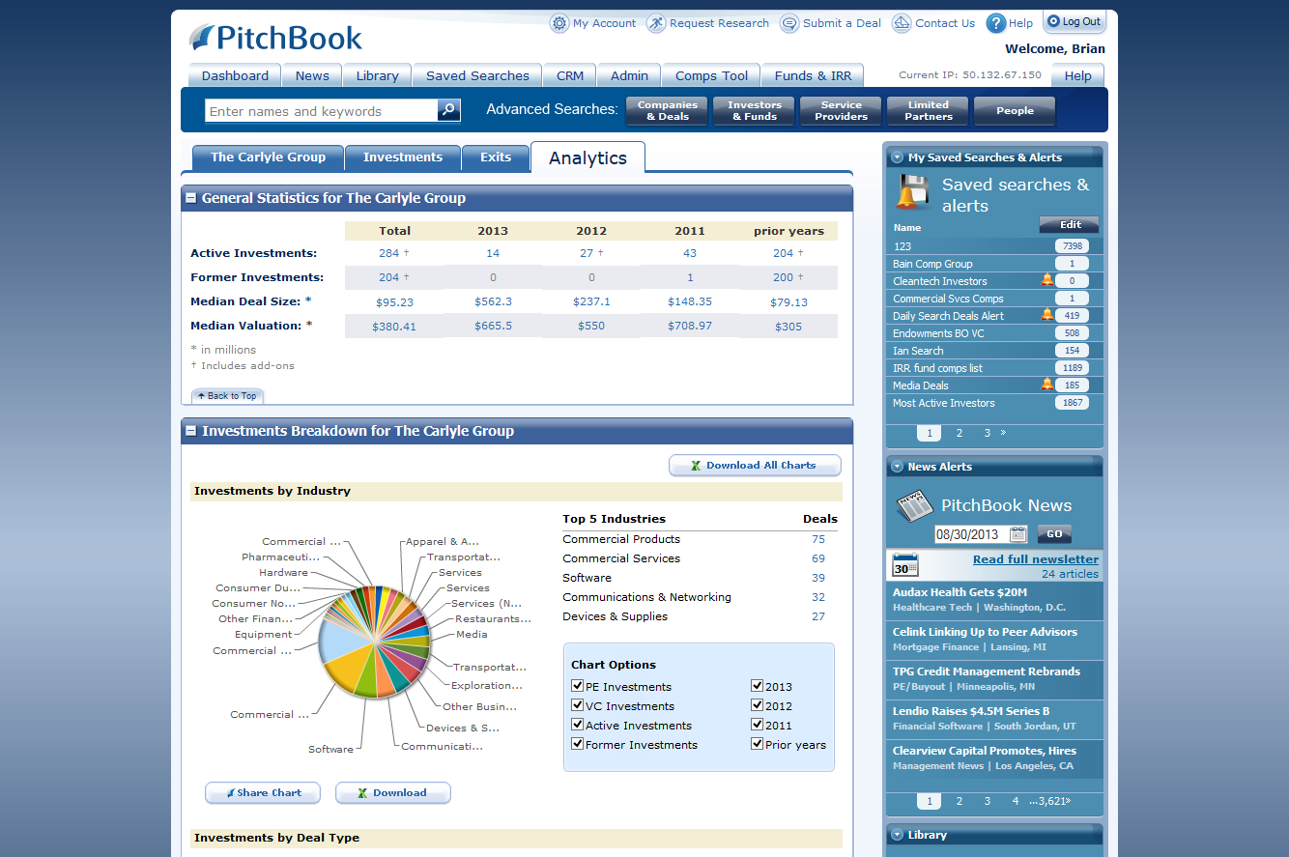
Task: Collapse My Saved Searches & Alerts panel
Action: [x=897, y=157]
